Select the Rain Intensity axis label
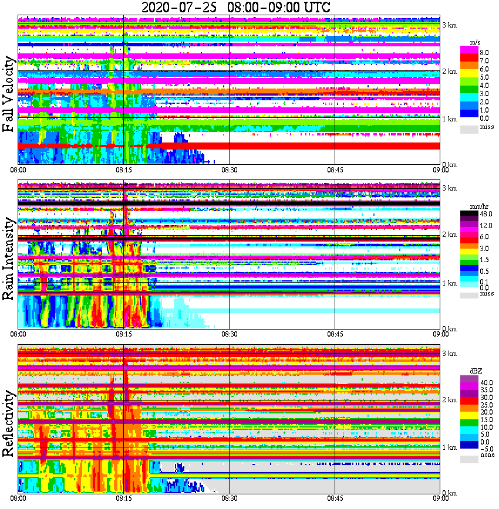The image size is (499, 509). 9,259
